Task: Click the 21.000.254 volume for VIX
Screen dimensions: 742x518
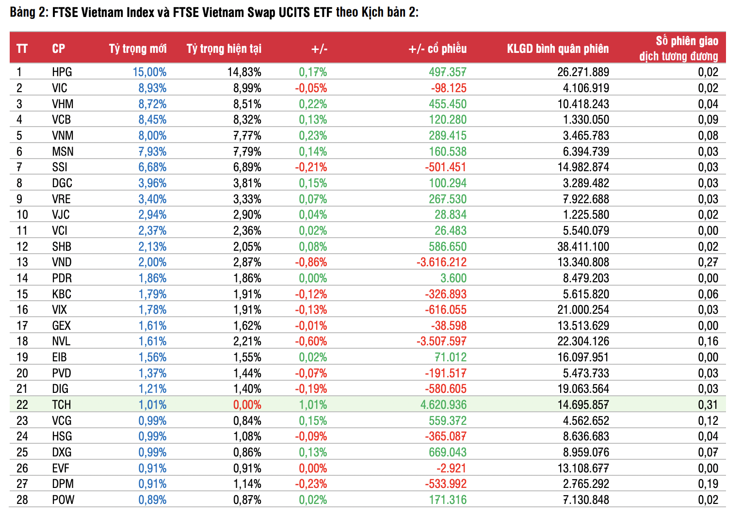Action: click(583, 309)
